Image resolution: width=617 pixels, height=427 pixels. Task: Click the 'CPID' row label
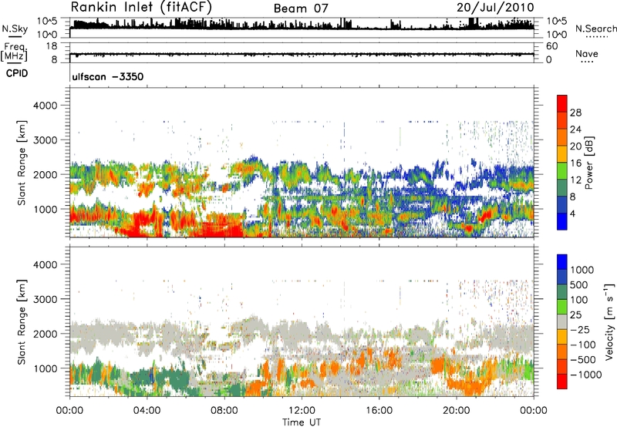pos(17,73)
